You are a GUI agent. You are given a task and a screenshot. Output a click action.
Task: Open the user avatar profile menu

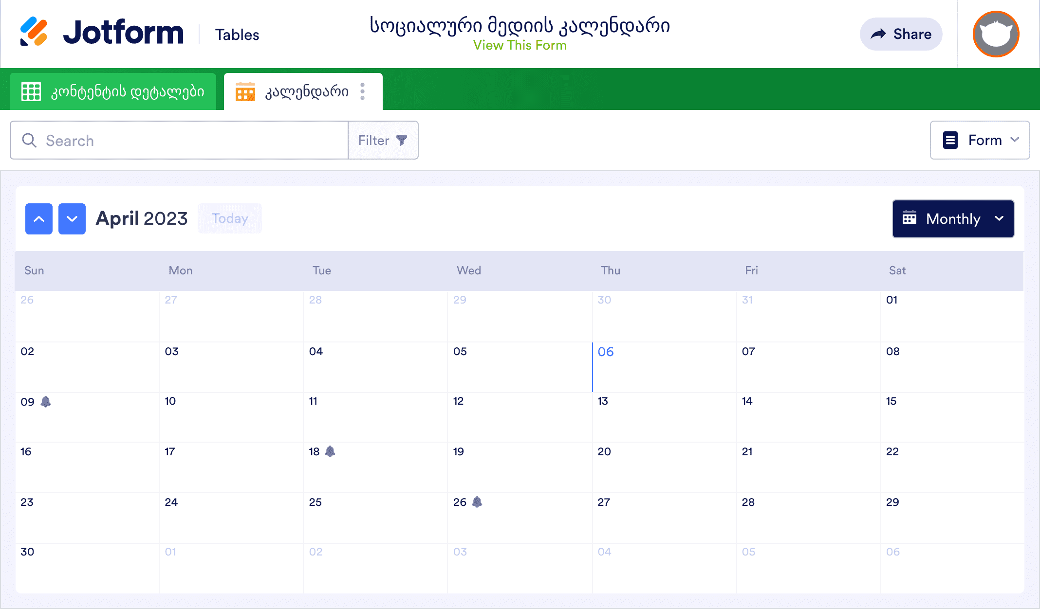click(996, 34)
